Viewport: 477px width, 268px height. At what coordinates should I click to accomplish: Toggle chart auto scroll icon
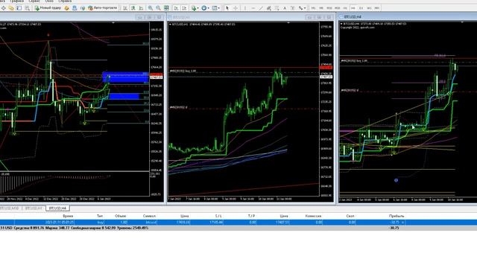click(x=176, y=8)
